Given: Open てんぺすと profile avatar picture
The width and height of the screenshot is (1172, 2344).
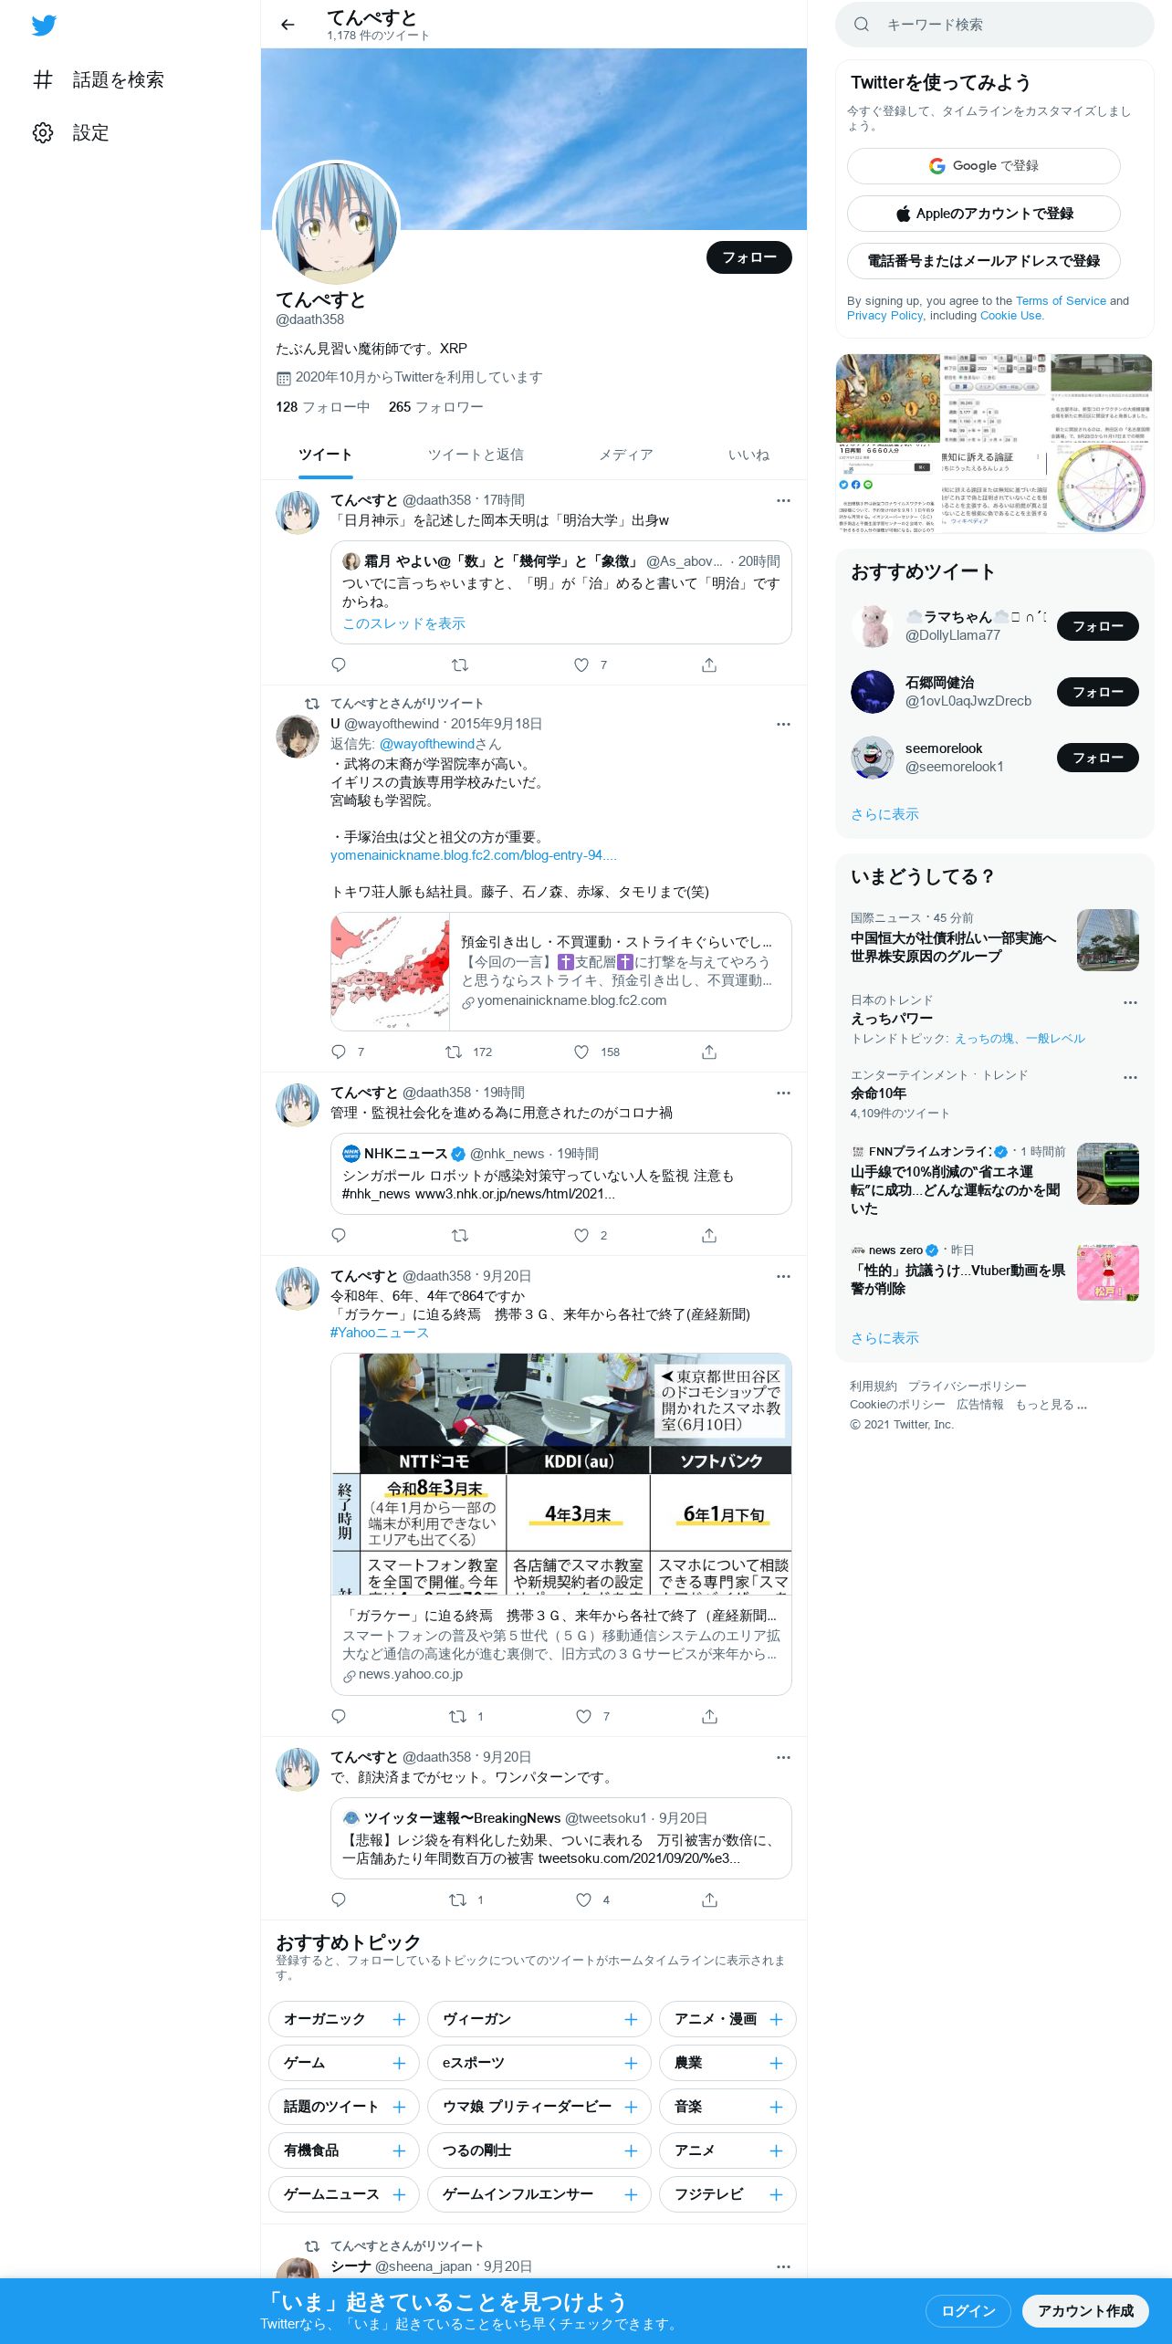Looking at the screenshot, I should [337, 223].
